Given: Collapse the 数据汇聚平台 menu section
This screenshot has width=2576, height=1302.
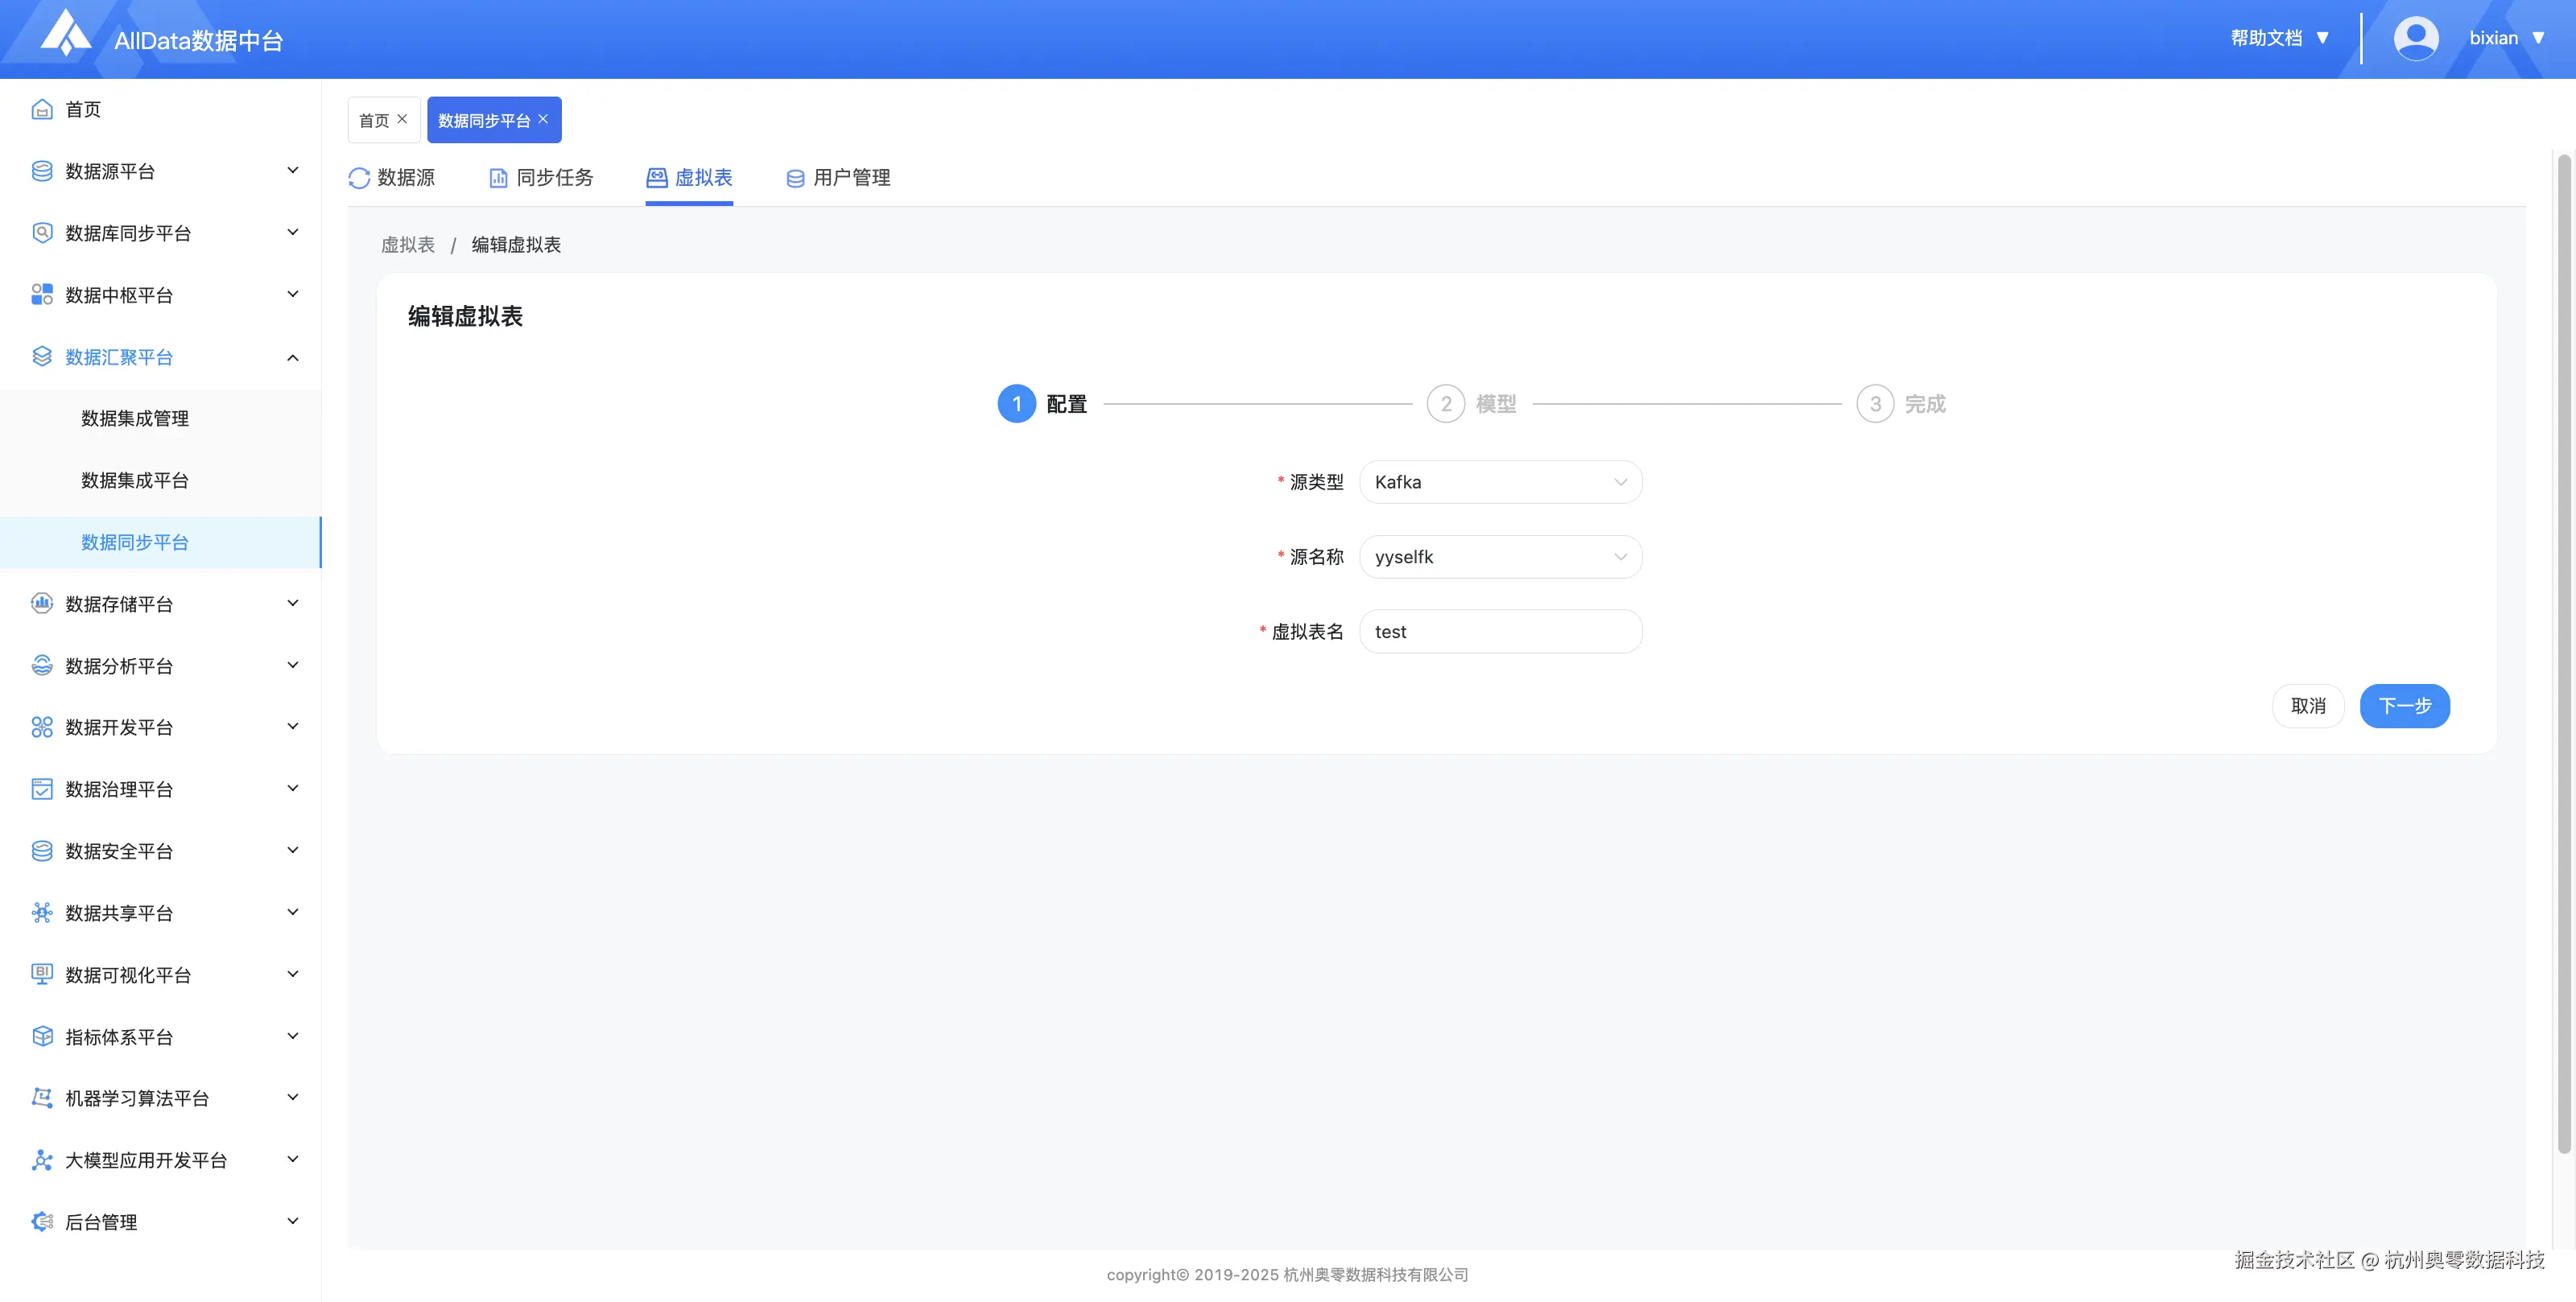Looking at the screenshot, I should click(x=292, y=357).
